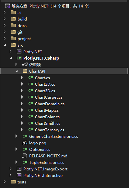This screenshot has width=129, height=188.
Task: Click the C# file icon of ChartCarpet.cs
Action: [x=31, y=97]
